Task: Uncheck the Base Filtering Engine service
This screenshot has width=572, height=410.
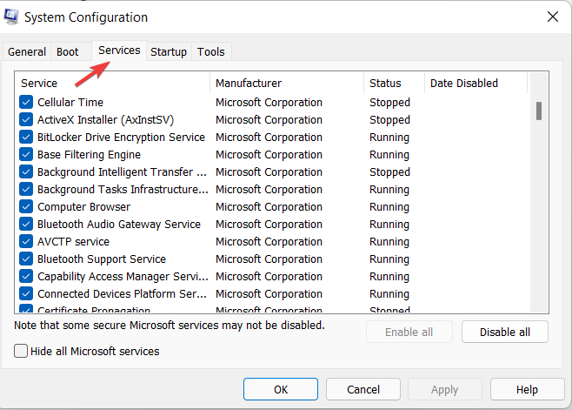Action: 26,155
